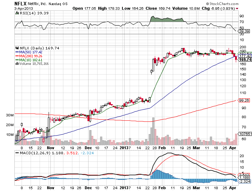252x191 pixels.
Task: Click the 'RSI(14) 39.39' legend label
Action: pos(34,13)
